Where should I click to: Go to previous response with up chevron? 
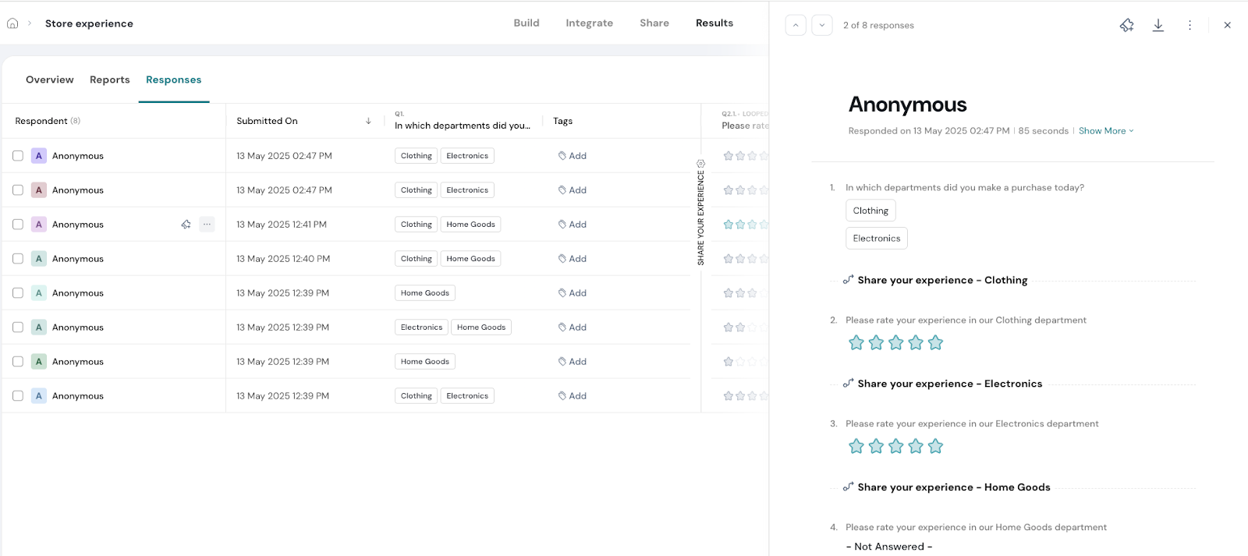click(x=796, y=25)
